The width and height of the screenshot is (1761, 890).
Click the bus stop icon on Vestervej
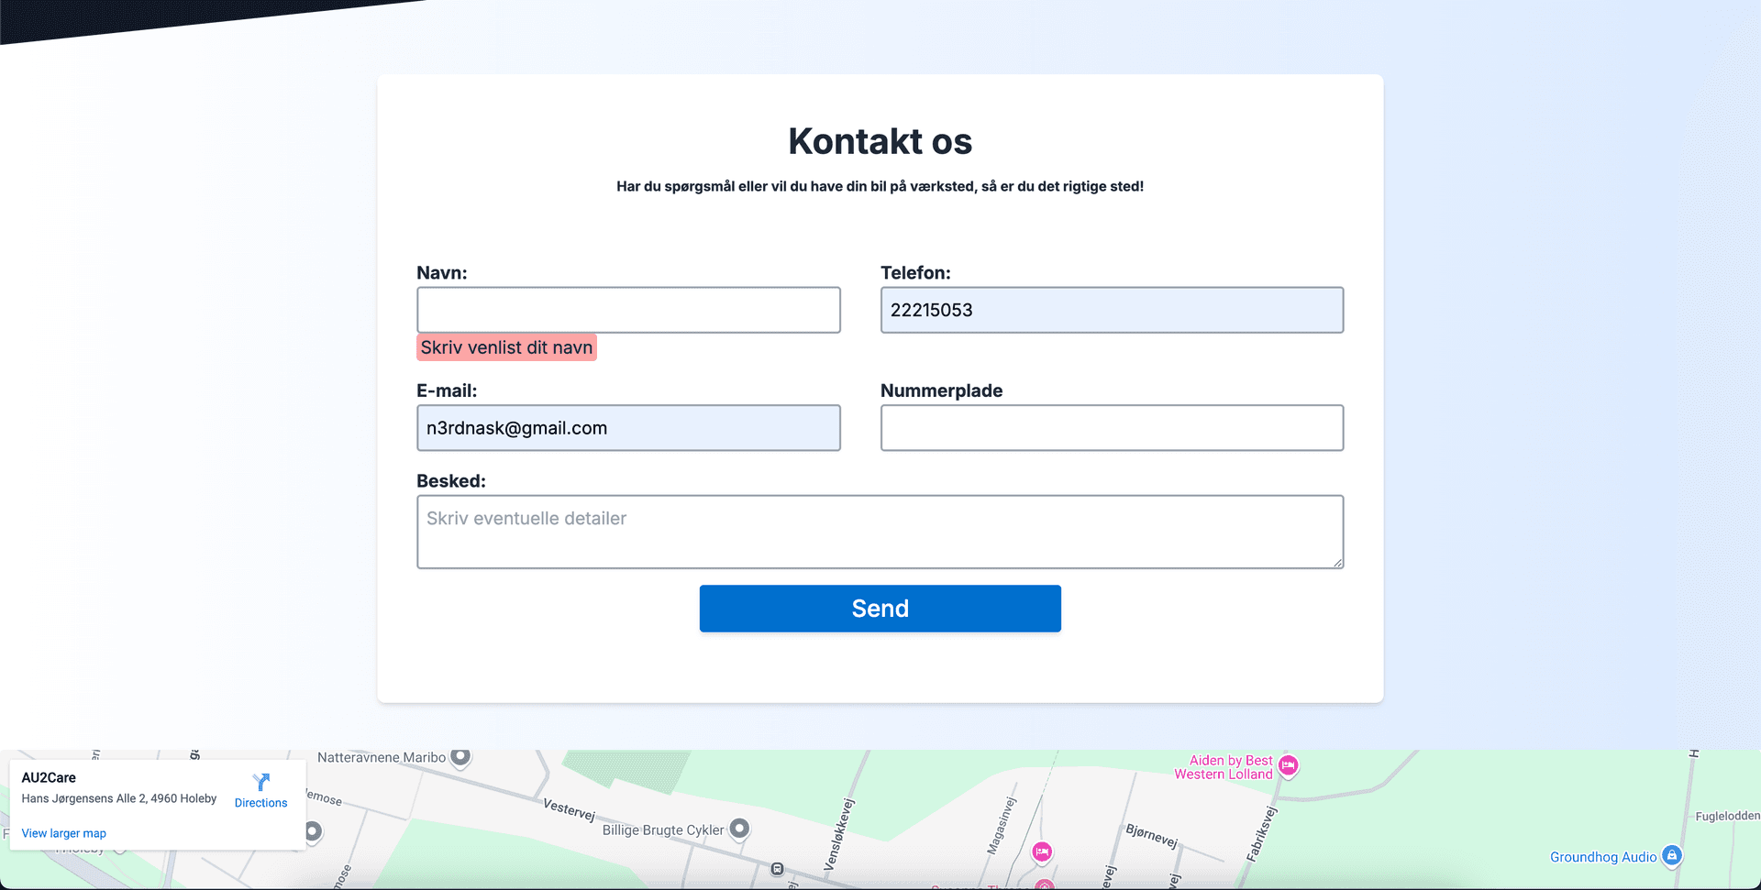point(777,868)
